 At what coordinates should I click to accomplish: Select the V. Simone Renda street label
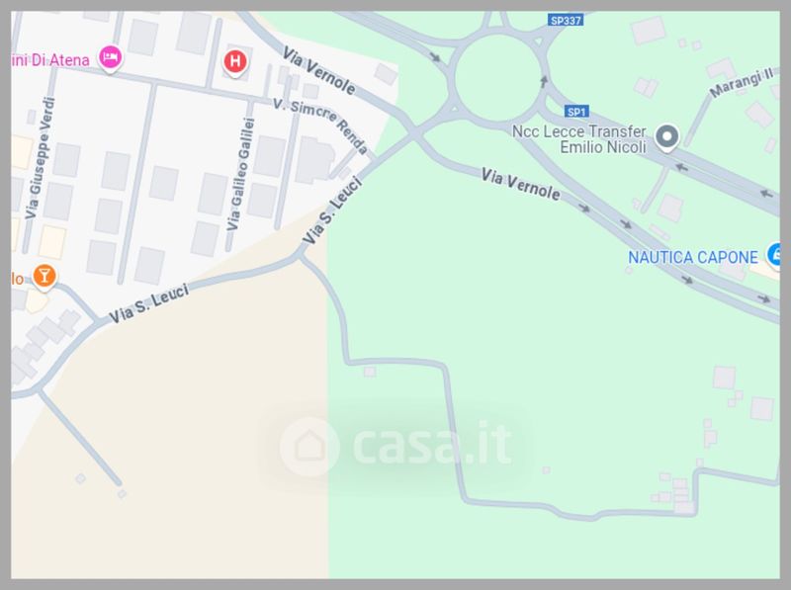(x=321, y=126)
